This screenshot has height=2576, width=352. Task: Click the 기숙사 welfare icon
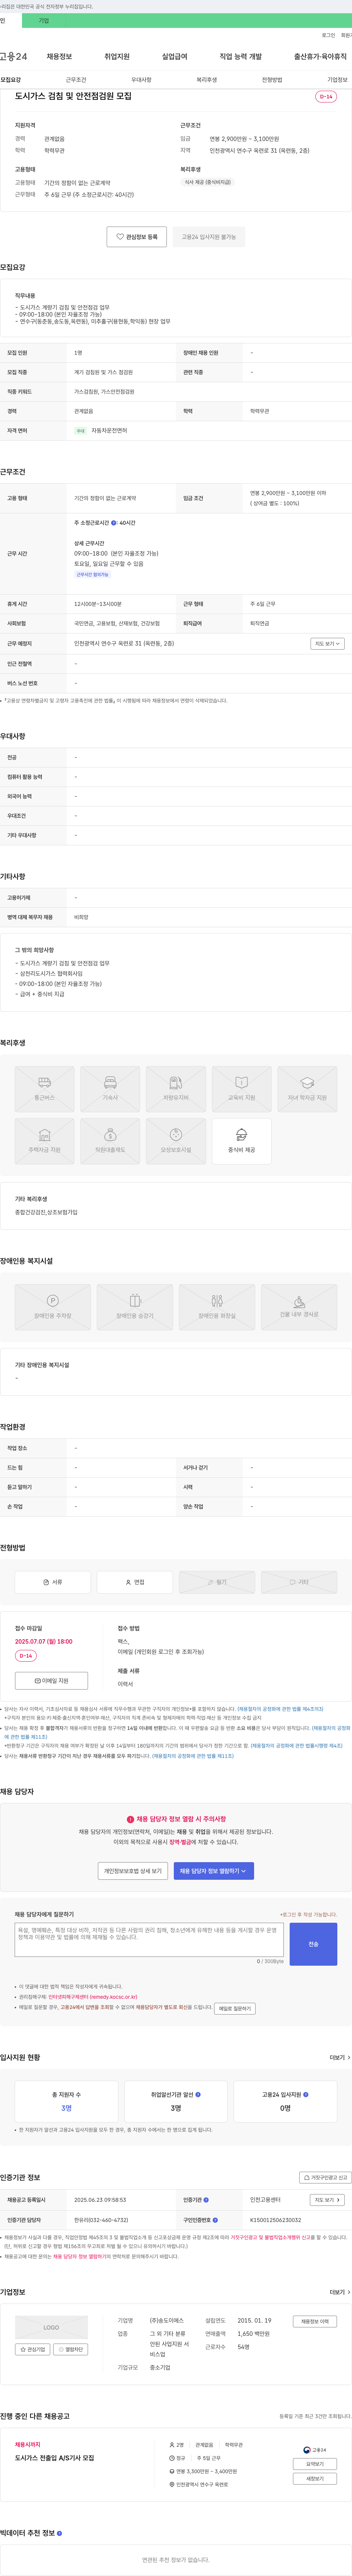(x=110, y=1089)
